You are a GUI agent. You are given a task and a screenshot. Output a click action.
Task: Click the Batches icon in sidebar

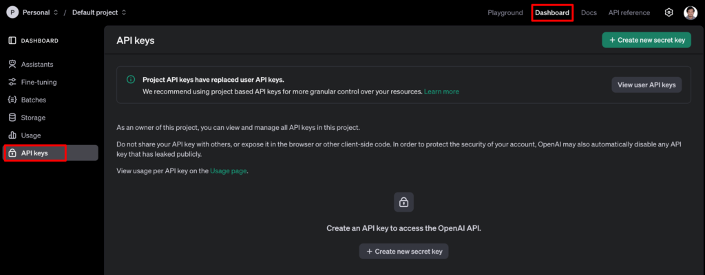[12, 100]
